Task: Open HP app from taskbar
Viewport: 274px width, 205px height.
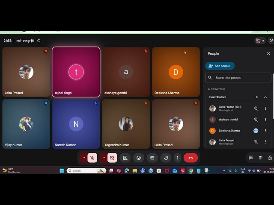Action: [x=143, y=171]
